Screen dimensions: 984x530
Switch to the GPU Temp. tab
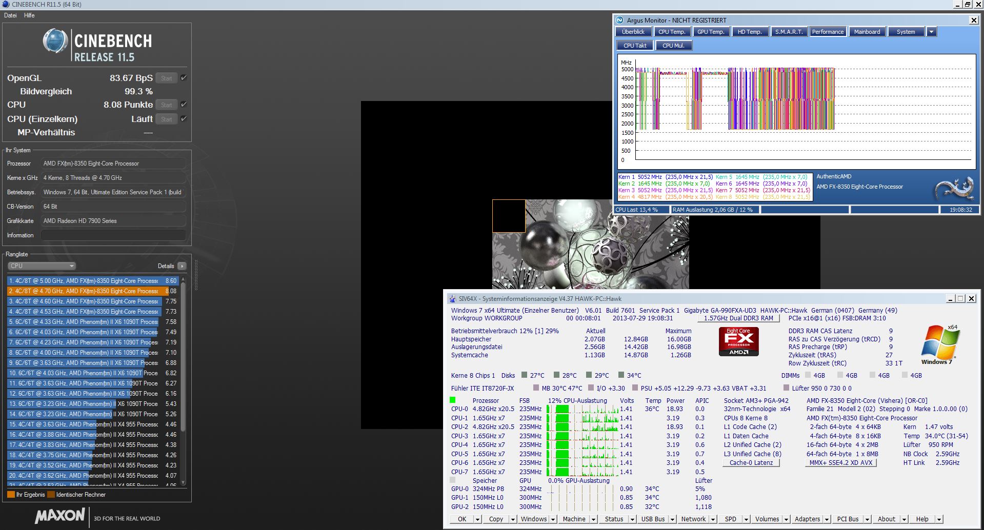point(711,32)
